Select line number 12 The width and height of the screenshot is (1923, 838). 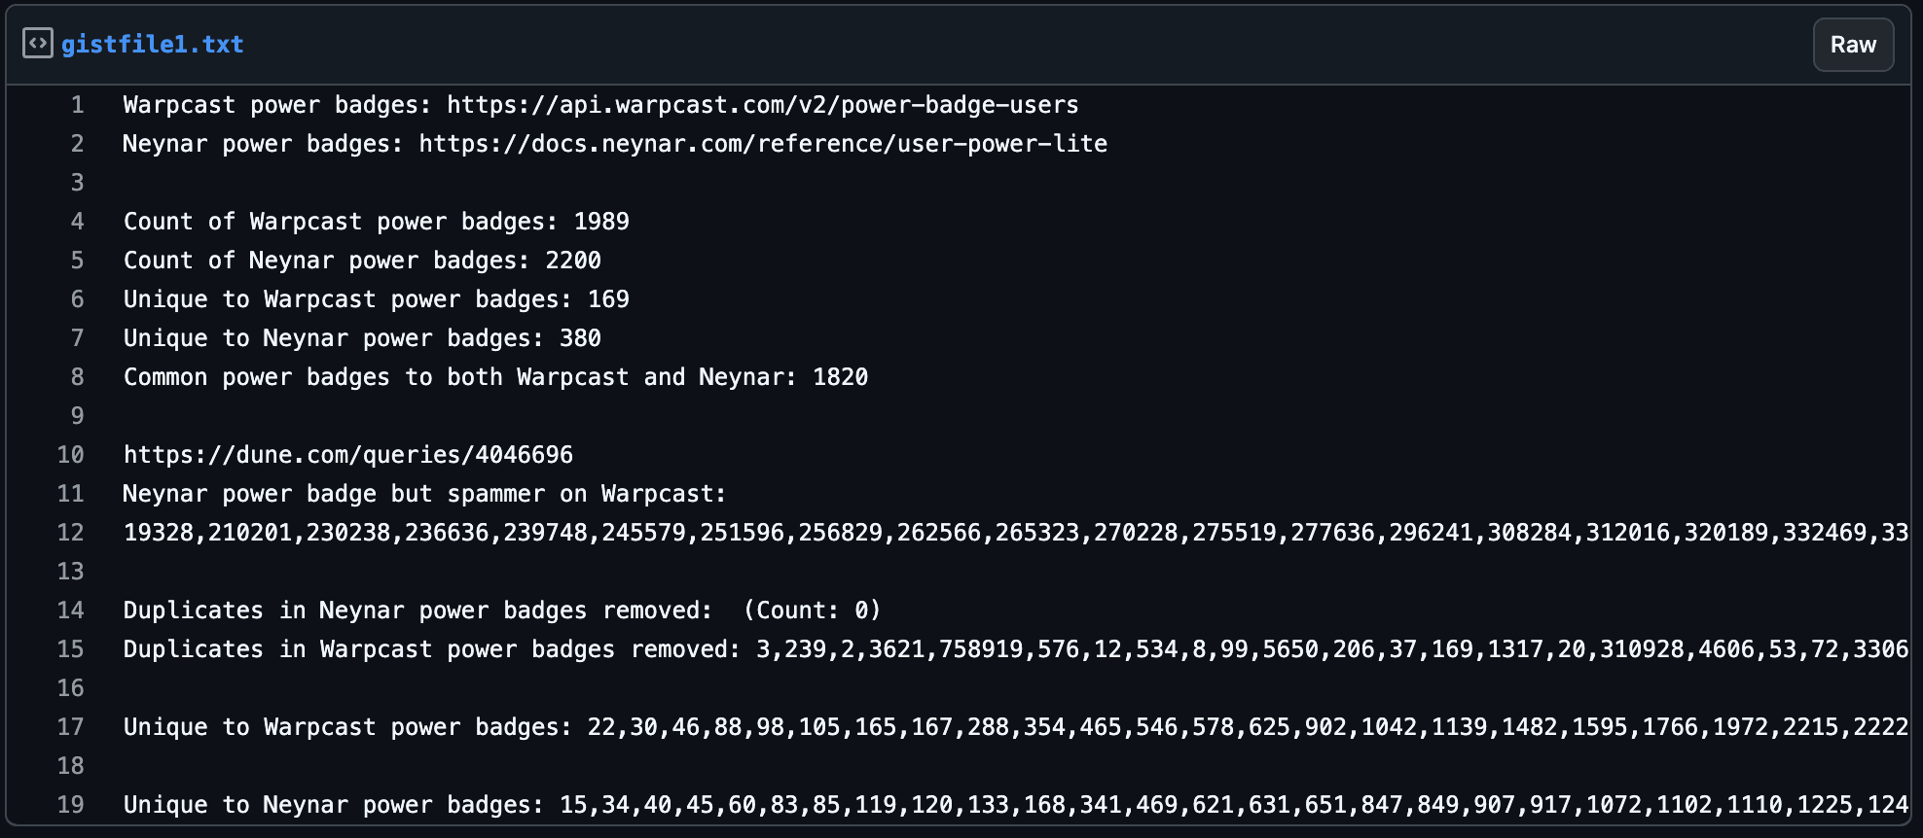tap(71, 533)
